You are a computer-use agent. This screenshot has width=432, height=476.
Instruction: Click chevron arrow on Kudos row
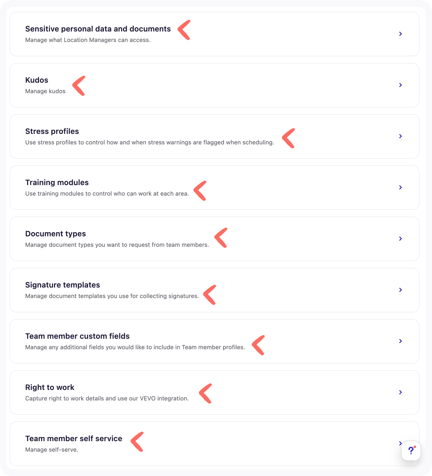point(401,85)
